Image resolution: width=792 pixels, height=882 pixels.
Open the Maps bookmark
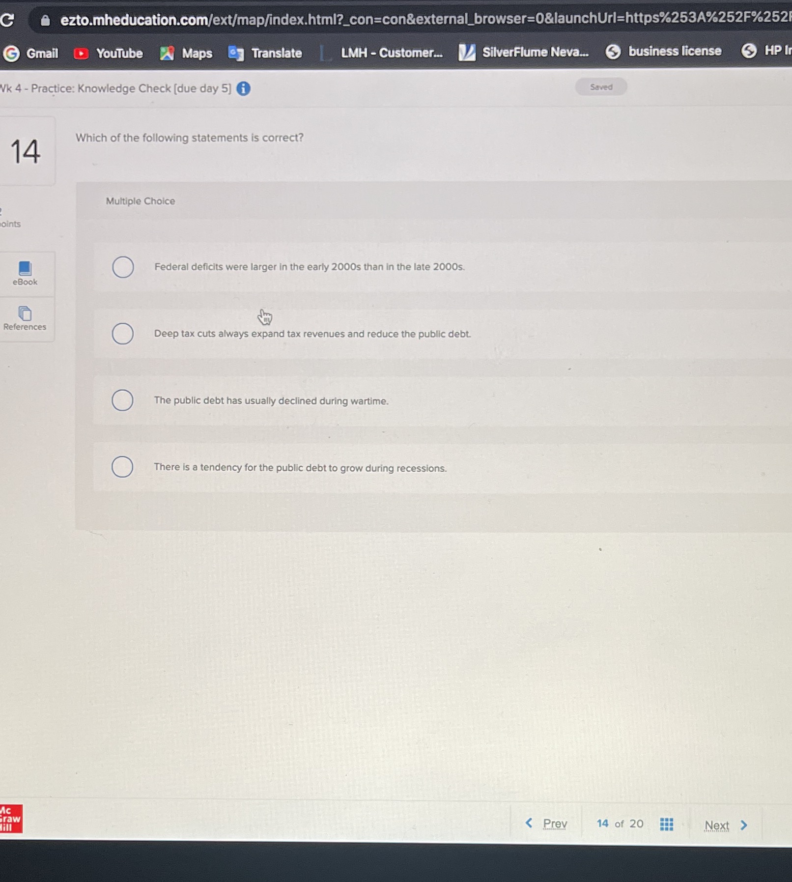tap(186, 53)
